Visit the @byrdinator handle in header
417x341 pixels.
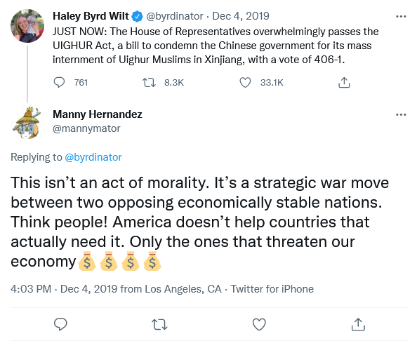pos(175,16)
